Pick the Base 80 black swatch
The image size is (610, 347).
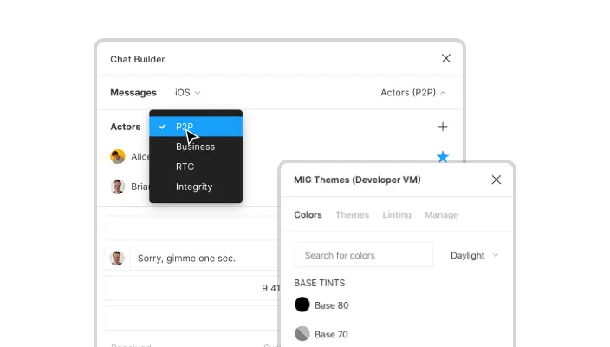(302, 304)
